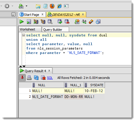Image resolution: width=136 pixels, height=122 pixels.
Task: Click the print results icon
Action: pyautogui.click(x=29, y=78)
